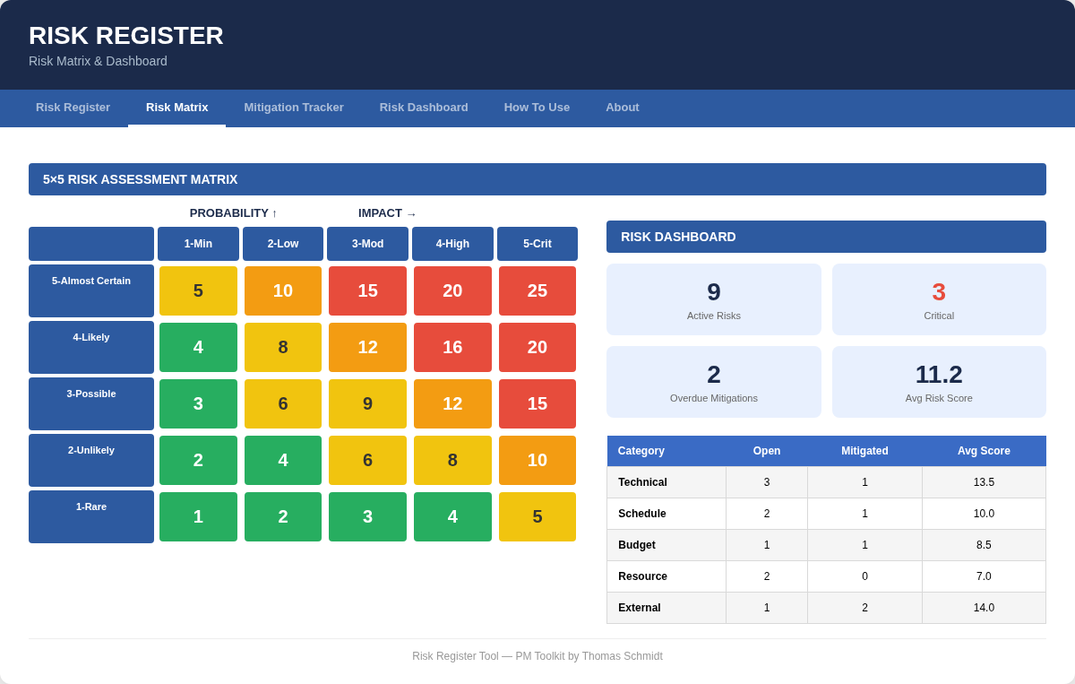Click the 3-Mod impact column header
The height and width of the screenshot is (684, 1075).
pyautogui.click(x=367, y=244)
